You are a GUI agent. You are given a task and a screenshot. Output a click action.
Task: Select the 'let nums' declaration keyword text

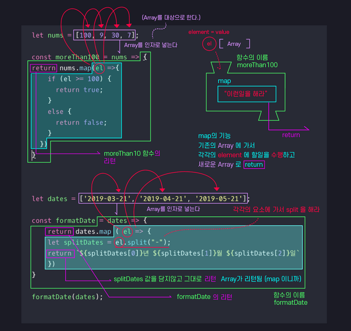(x=48, y=35)
